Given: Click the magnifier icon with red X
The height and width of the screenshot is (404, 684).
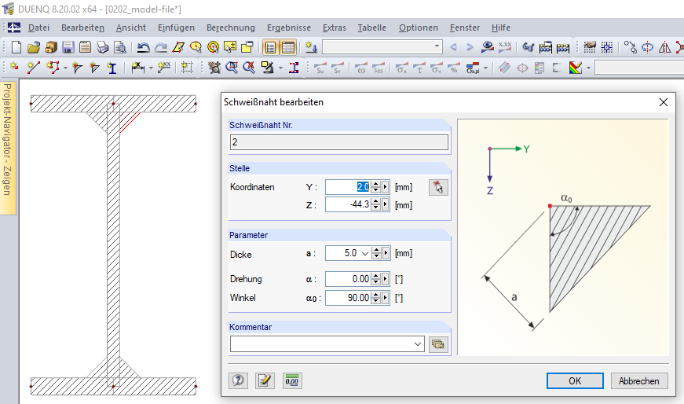Looking at the screenshot, I should (249, 68).
